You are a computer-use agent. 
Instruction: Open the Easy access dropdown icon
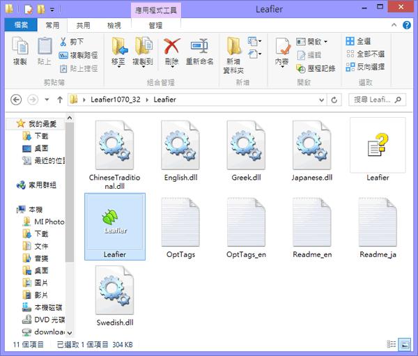pos(254,54)
